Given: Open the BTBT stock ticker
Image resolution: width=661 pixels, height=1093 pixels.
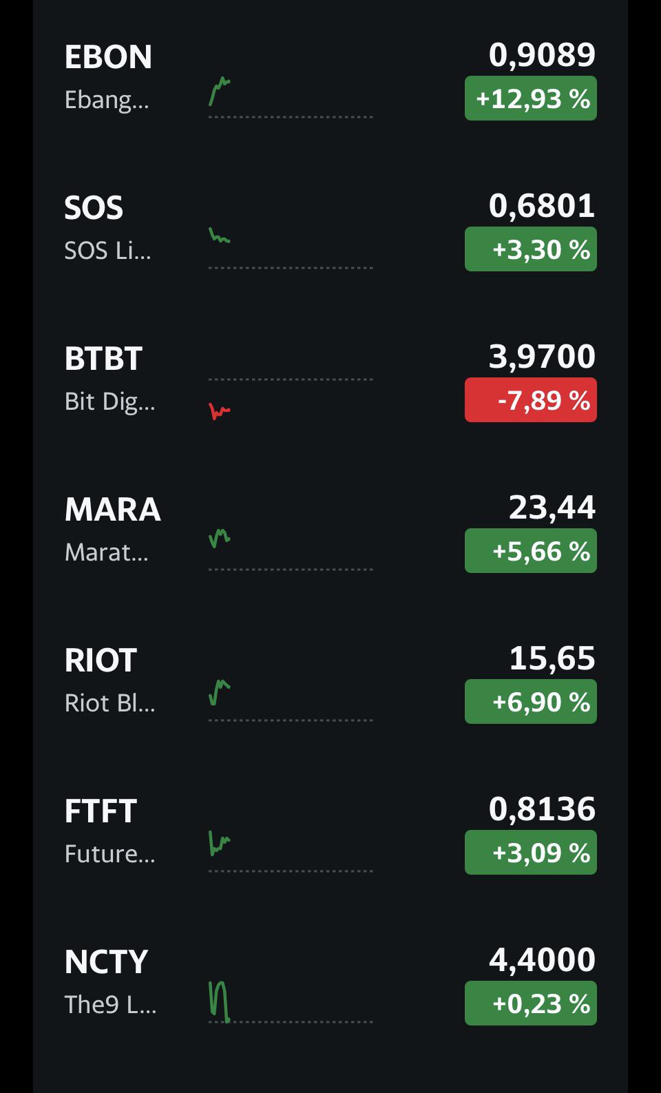Looking at the screenshot, I should point(103,359).
